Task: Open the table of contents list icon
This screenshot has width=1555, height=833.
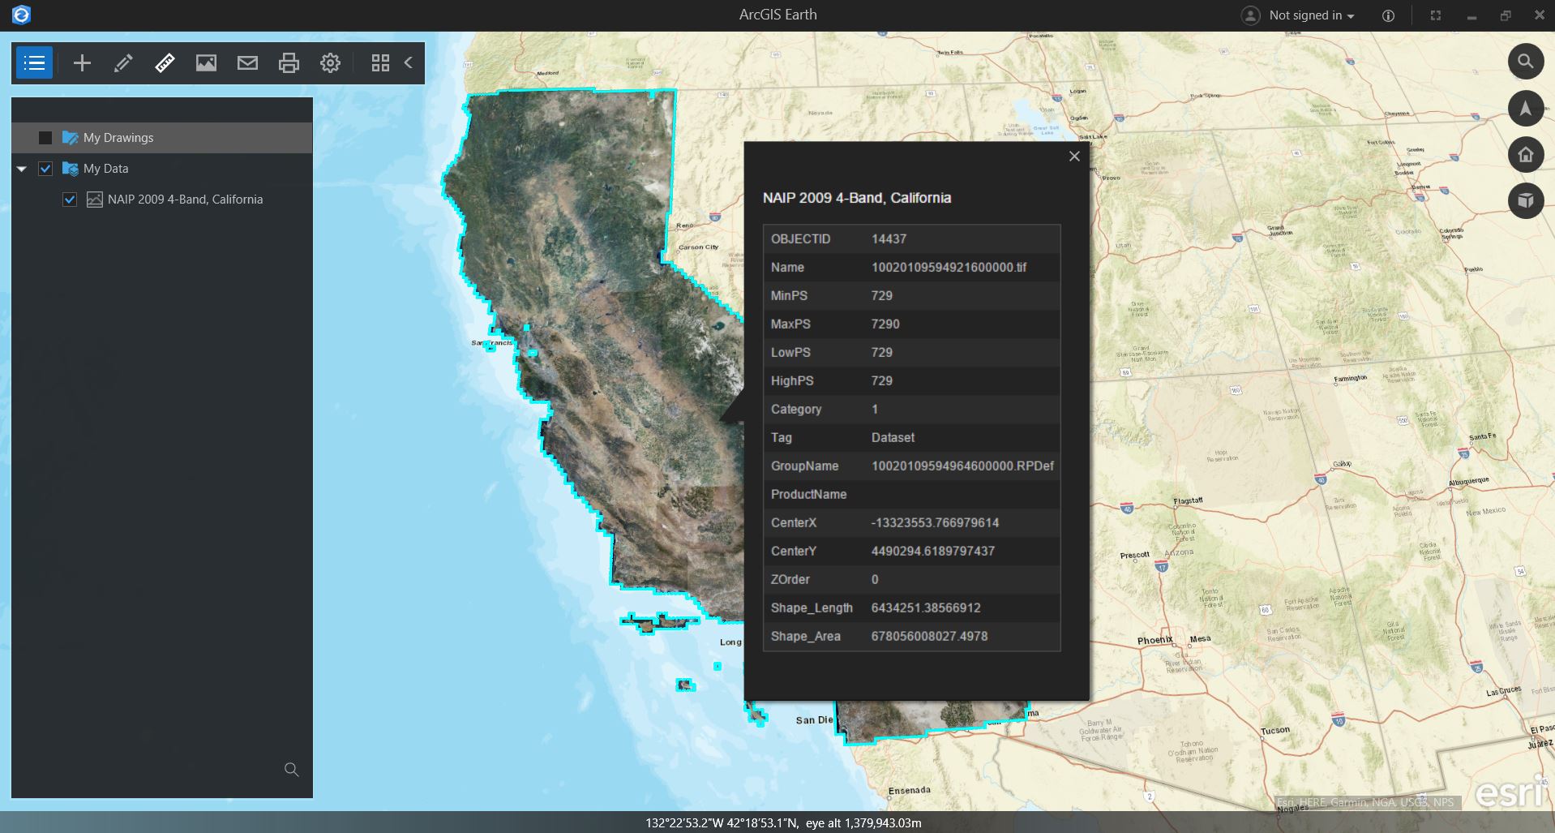Action: pos(34,62)
